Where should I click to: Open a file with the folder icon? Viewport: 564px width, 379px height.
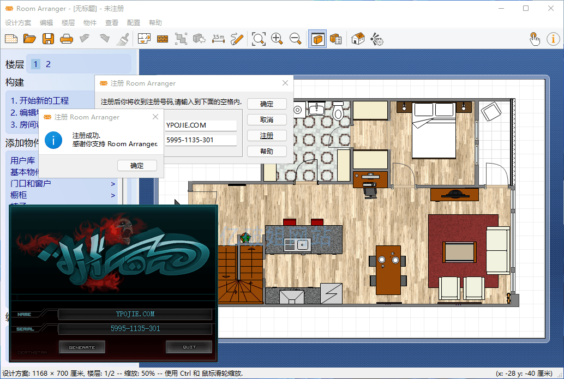[29, 39]
